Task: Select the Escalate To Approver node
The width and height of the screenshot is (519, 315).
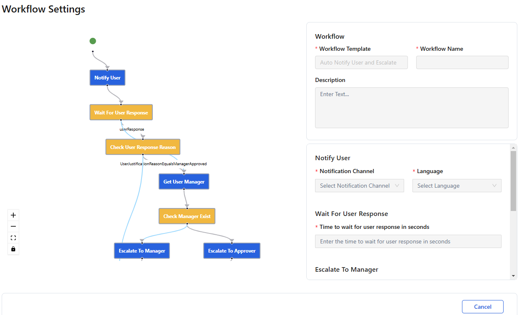Action: (x=232, y=251)
